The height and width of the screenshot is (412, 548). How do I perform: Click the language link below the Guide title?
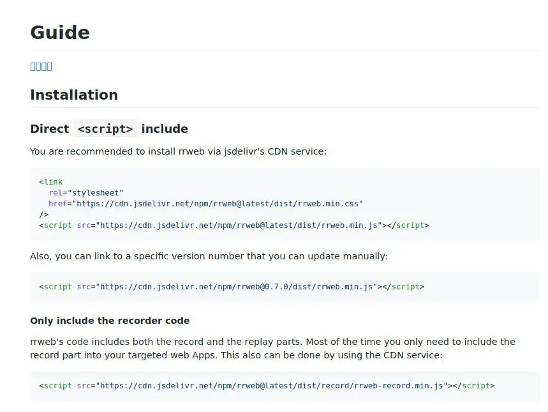coord(41,66)
